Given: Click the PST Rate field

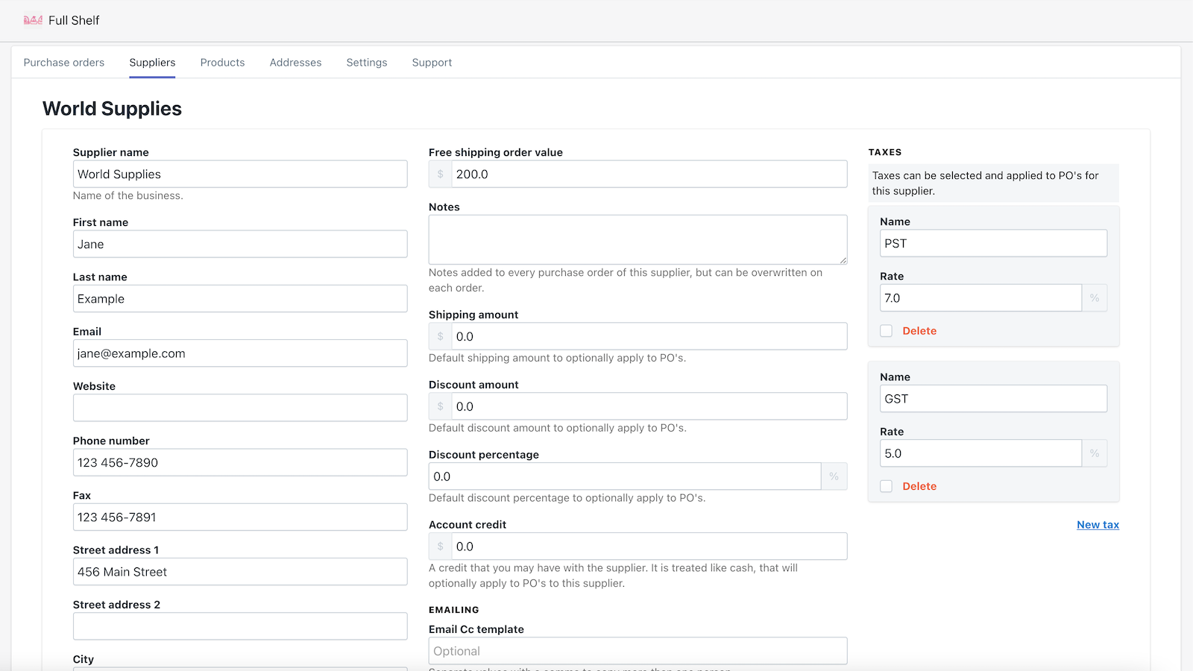Looking at the screenshot, I should pyautogui.click(x=980, y=298).
